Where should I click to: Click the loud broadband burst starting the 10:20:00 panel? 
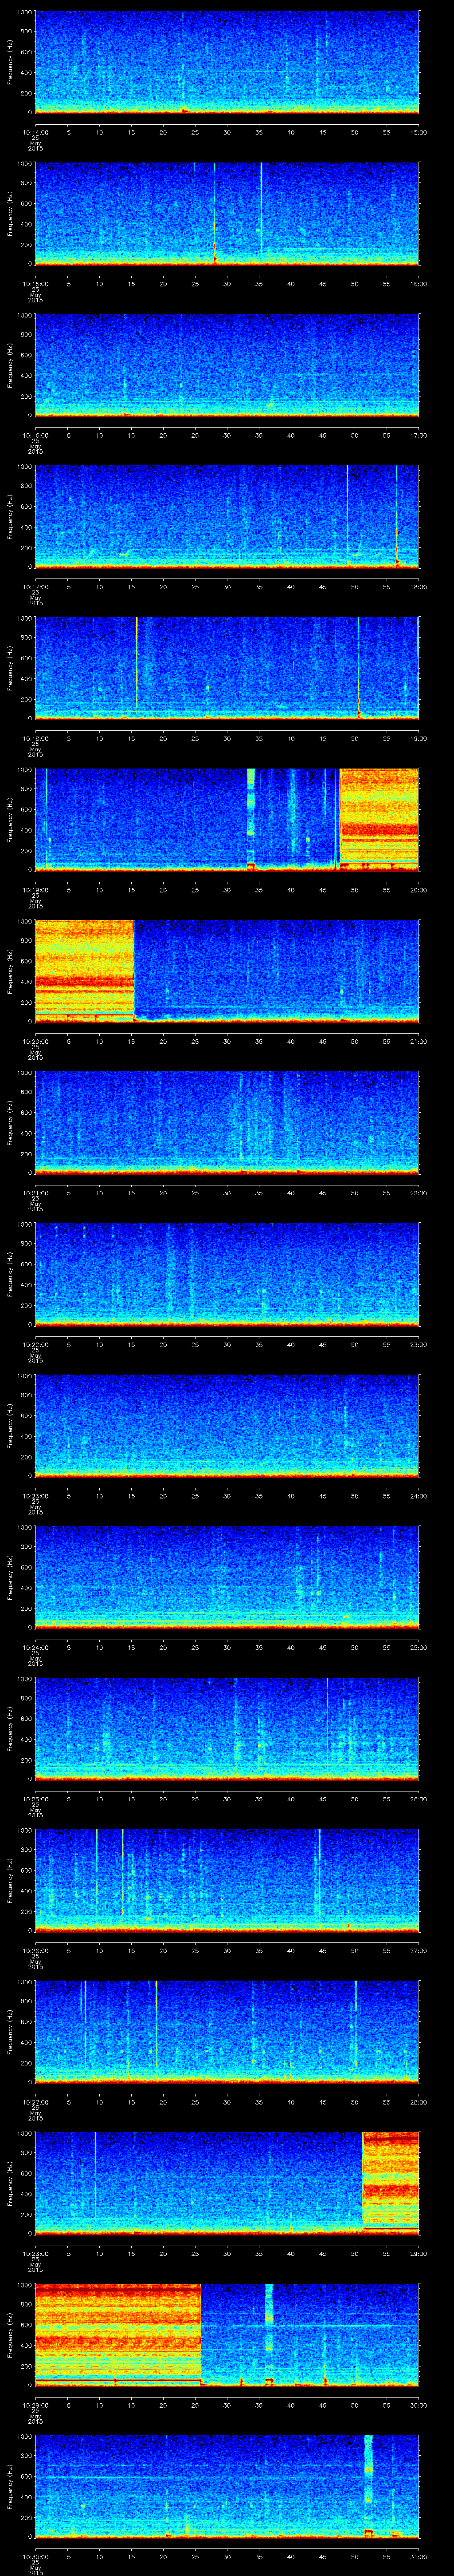(x=84, y=971)
